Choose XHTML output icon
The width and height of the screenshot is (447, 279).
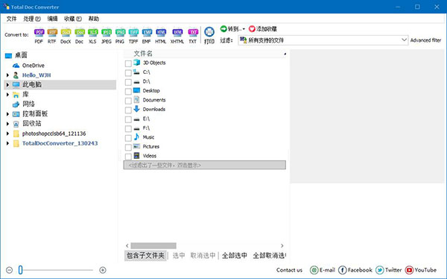point(177,35)
